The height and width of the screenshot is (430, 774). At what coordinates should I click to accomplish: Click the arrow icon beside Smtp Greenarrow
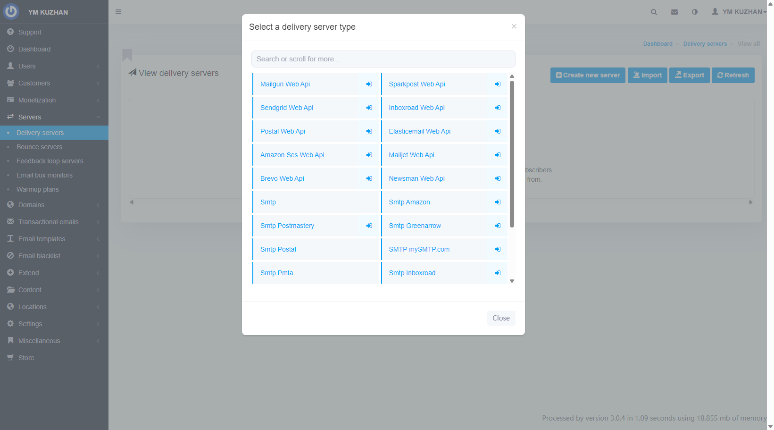pos(498,226)
